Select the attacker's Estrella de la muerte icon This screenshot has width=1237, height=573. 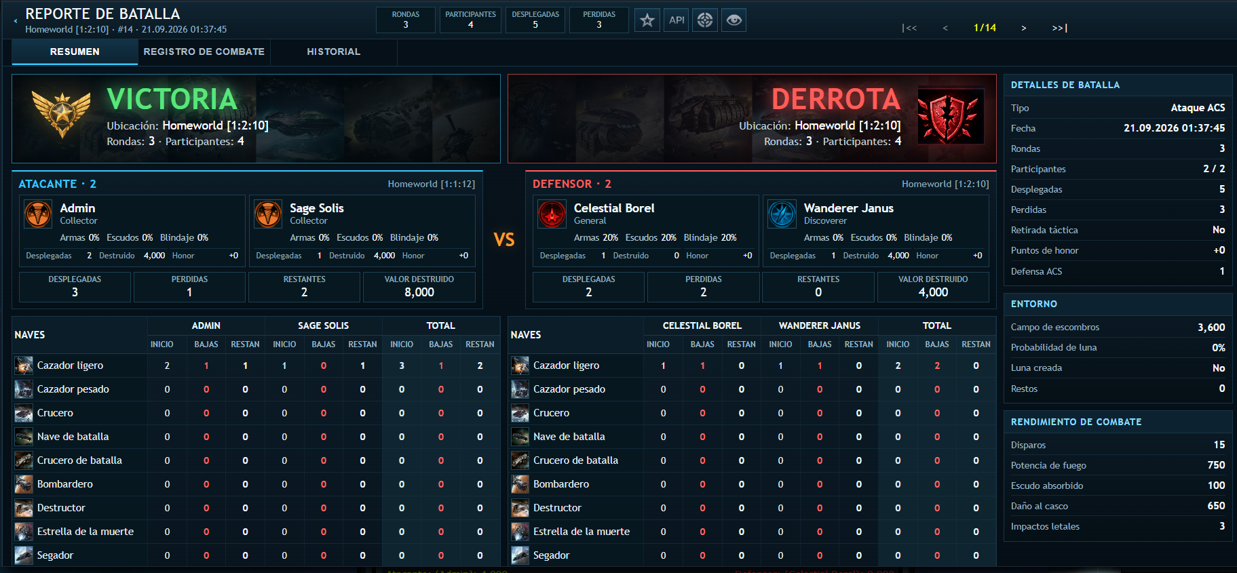click(x=24, y=532)
